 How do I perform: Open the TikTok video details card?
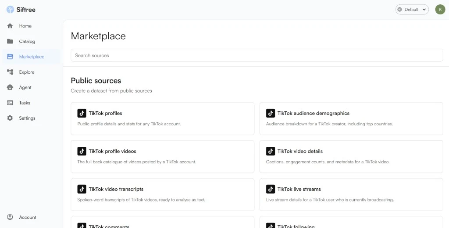coord(351,156)
